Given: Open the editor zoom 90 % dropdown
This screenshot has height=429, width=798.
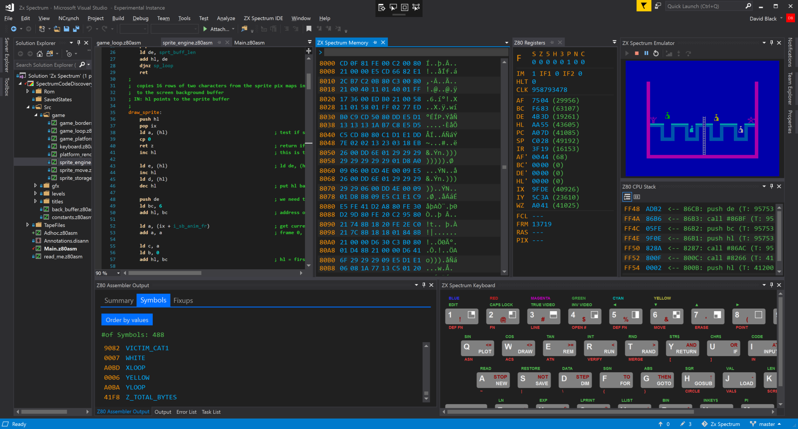Looking at the screenshot, I should (x=118, y=273).
